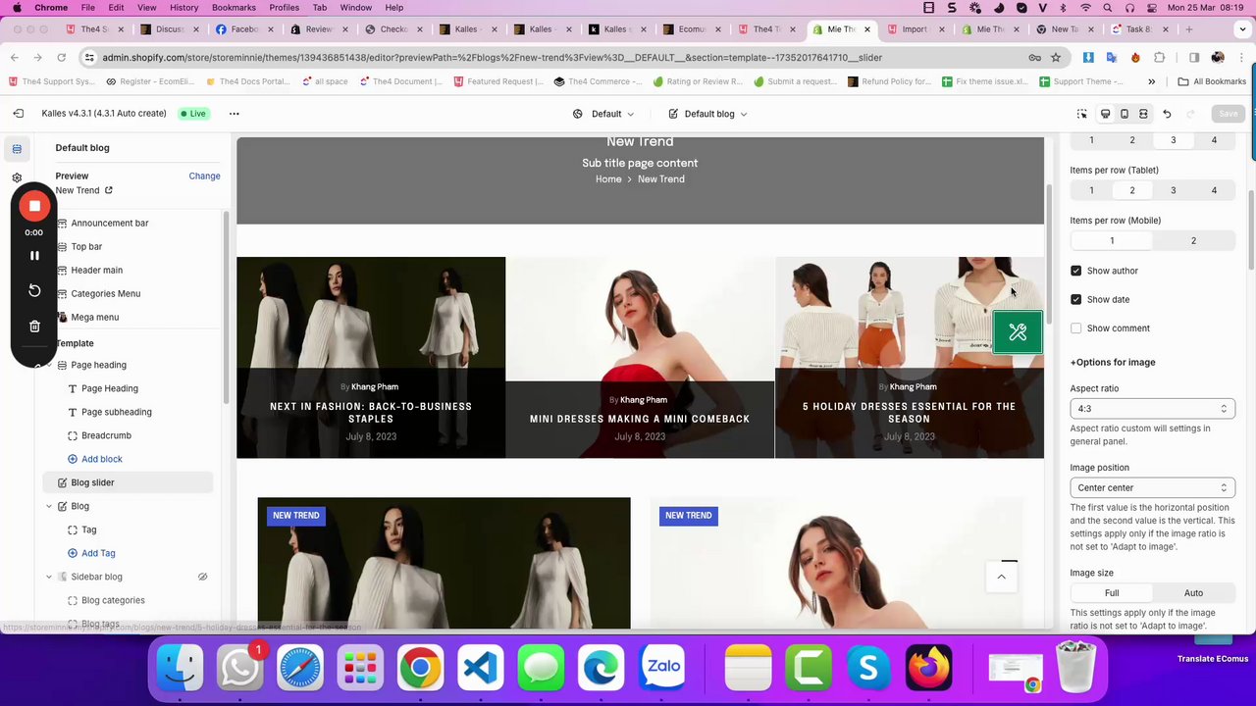Disable the Show date checkbox
Screen dimensions: 1256x706
1076,299
